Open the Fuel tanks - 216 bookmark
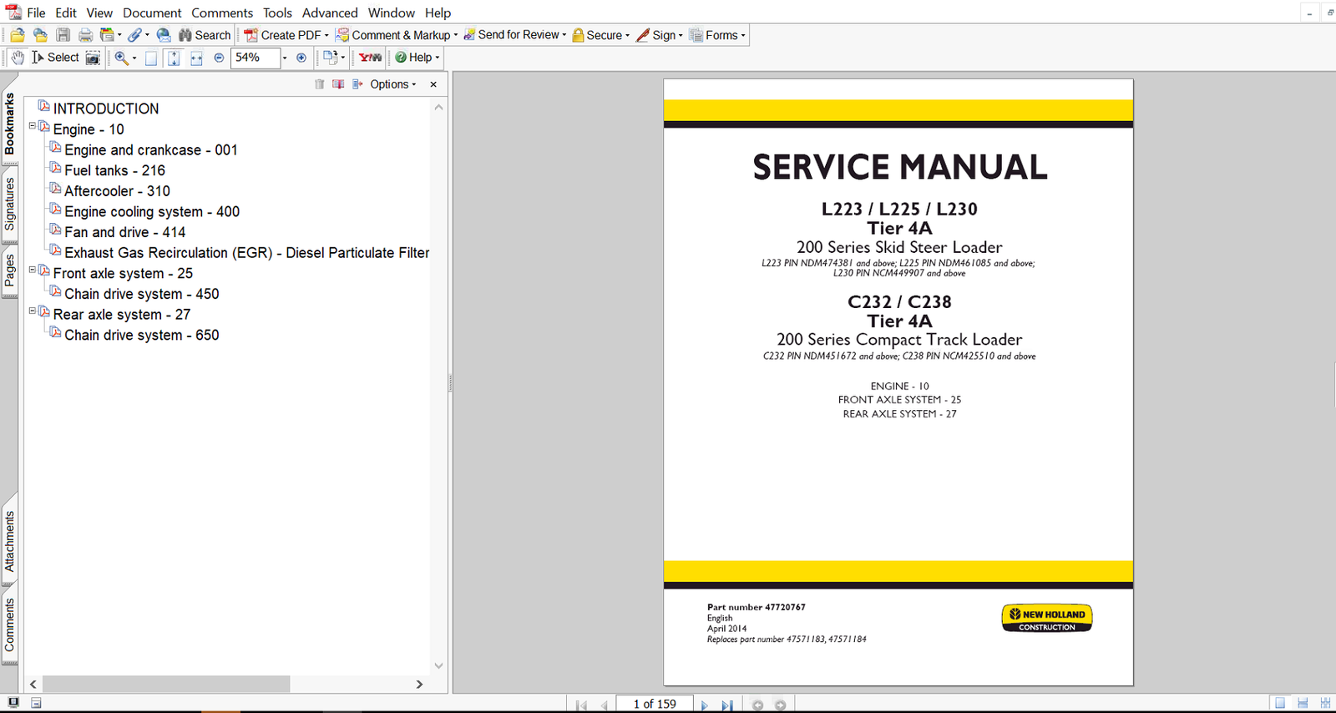The image size is (1336, 713). click(114, 170)
